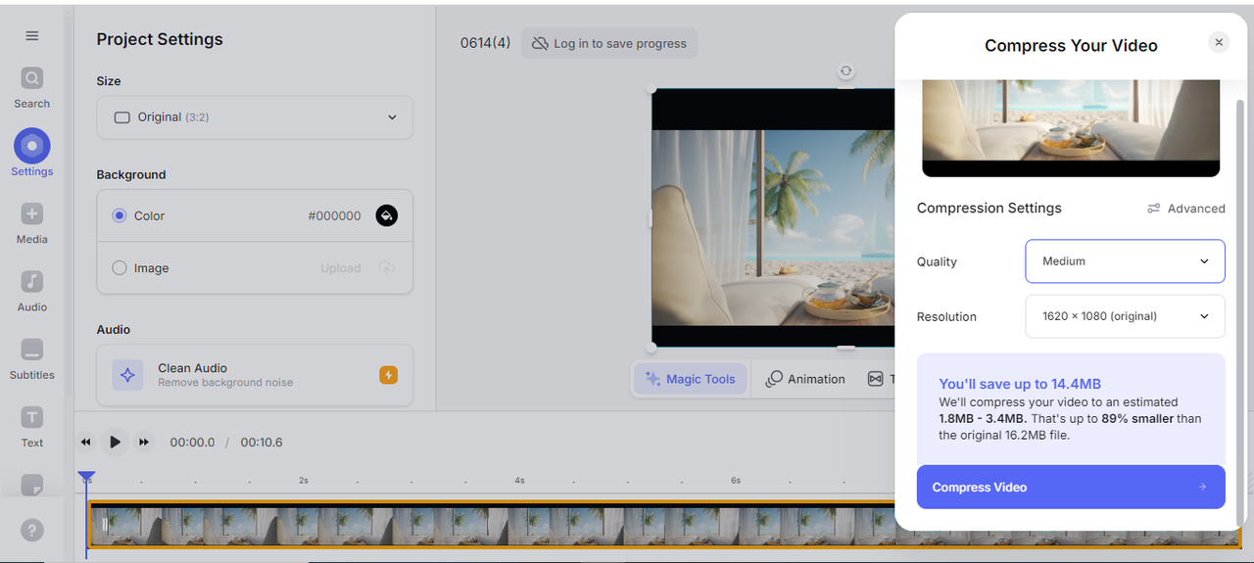Select the Image background radio button
This screenshot has height=563, width=1254.
120,268
